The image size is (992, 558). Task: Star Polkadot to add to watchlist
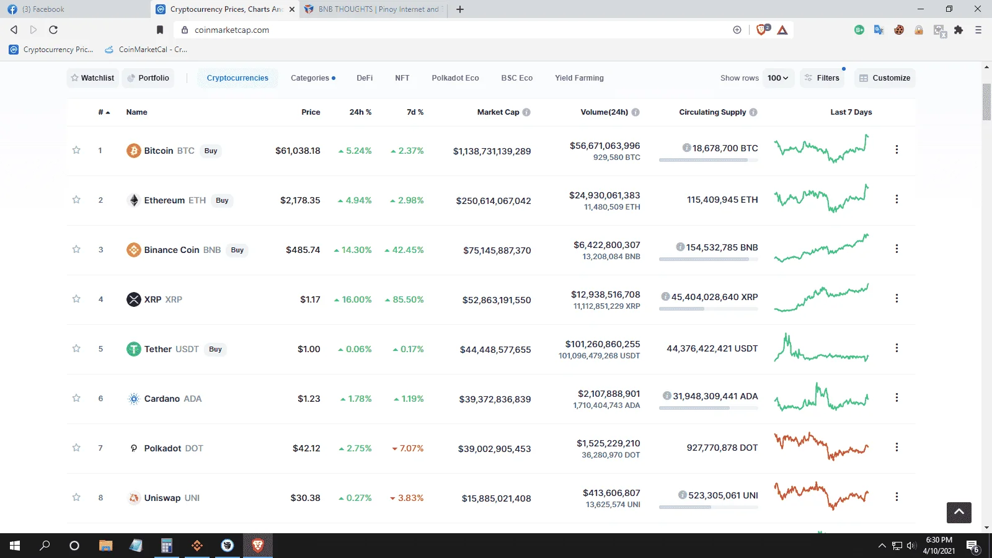pos(76,448)
